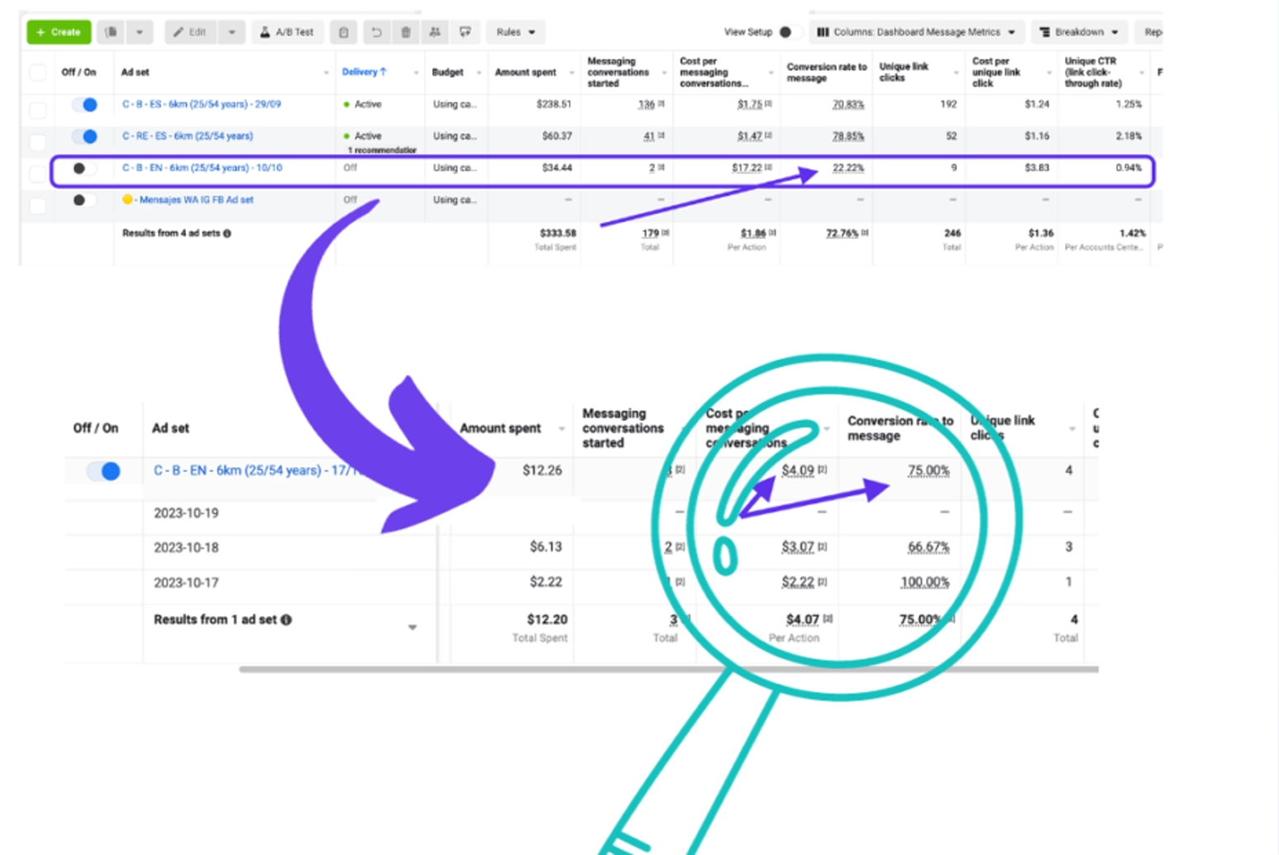Tick the checkbox for C - B - ES 29/09

37,109
